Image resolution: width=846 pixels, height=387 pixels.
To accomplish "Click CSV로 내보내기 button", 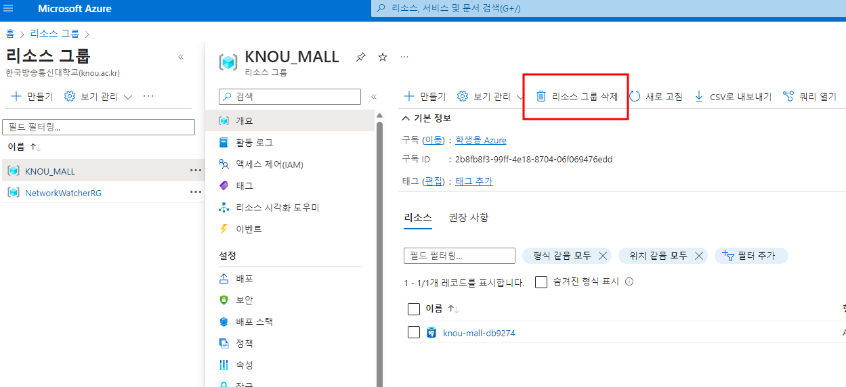I will tap(732, 96).
